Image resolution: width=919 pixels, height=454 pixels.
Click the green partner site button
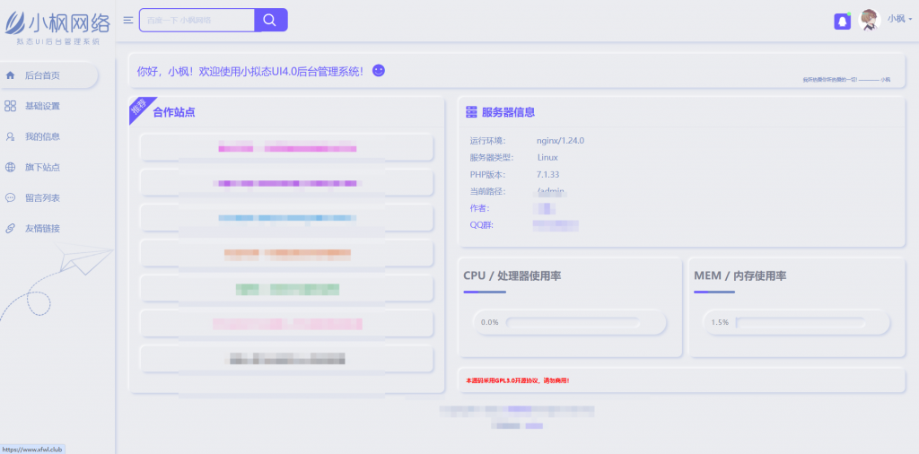click(x=286, y=288)
